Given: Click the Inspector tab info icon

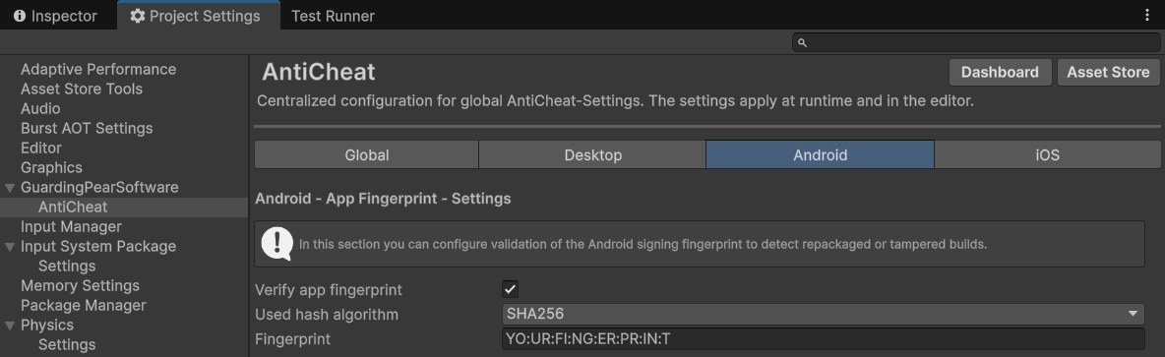Looking at the screenshot, I should 20,16.
